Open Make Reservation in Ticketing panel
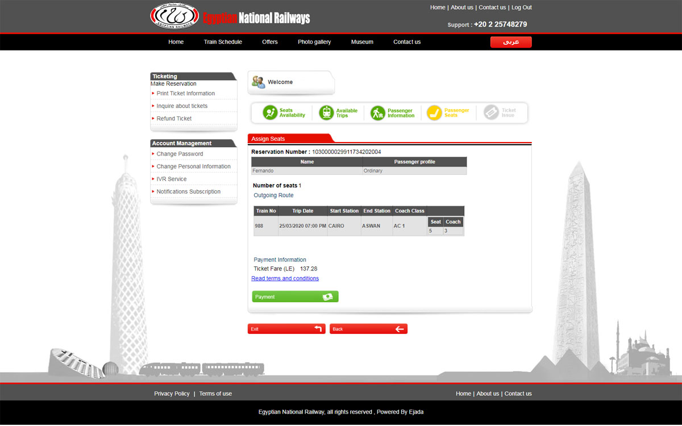 click(x=173, y=84)
